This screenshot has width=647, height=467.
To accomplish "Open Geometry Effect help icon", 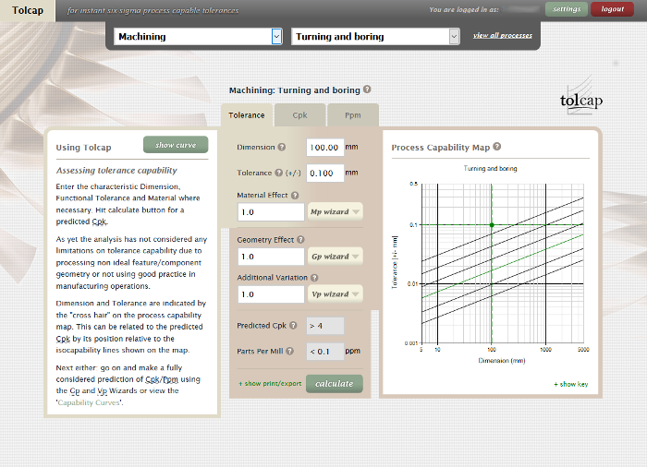I will click(x=300, y=239).
